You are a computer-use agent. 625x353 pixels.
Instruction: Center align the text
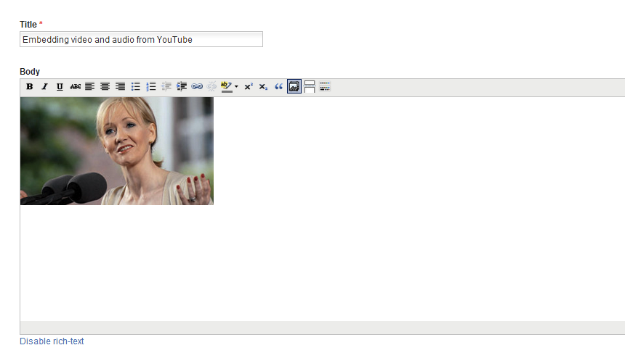(x=105, y=87)
